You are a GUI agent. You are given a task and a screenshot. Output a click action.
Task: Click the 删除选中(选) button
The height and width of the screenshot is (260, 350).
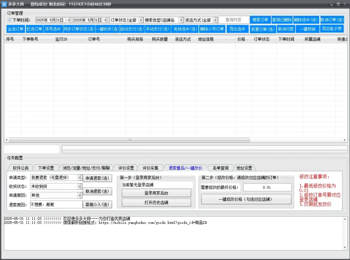tap(306, 20)
